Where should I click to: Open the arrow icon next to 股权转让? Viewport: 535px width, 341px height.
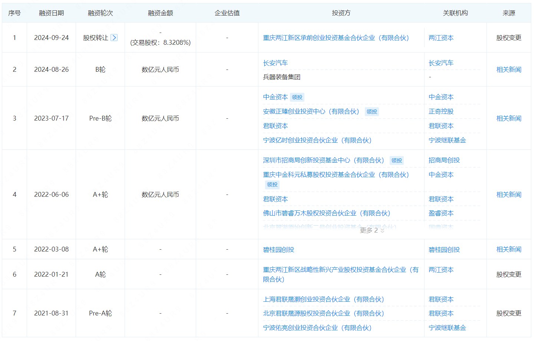pos(114,37)
